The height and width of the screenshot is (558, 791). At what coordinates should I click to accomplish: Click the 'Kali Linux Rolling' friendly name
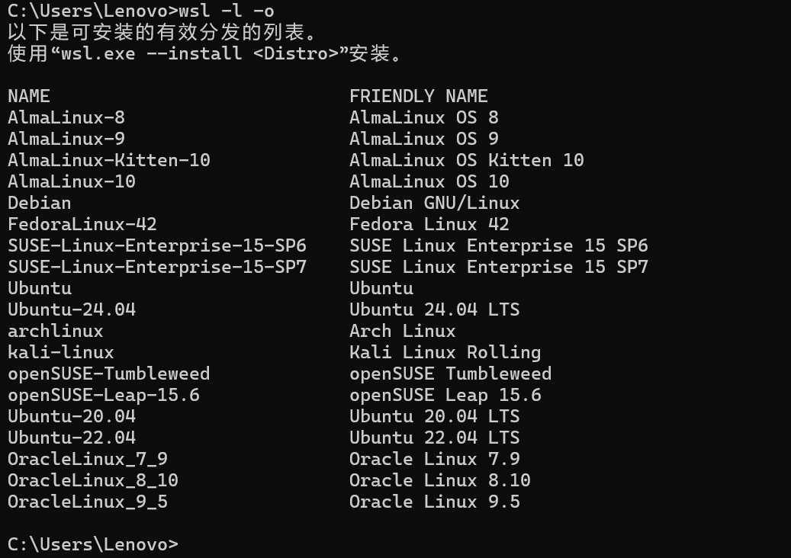(445, 352)
